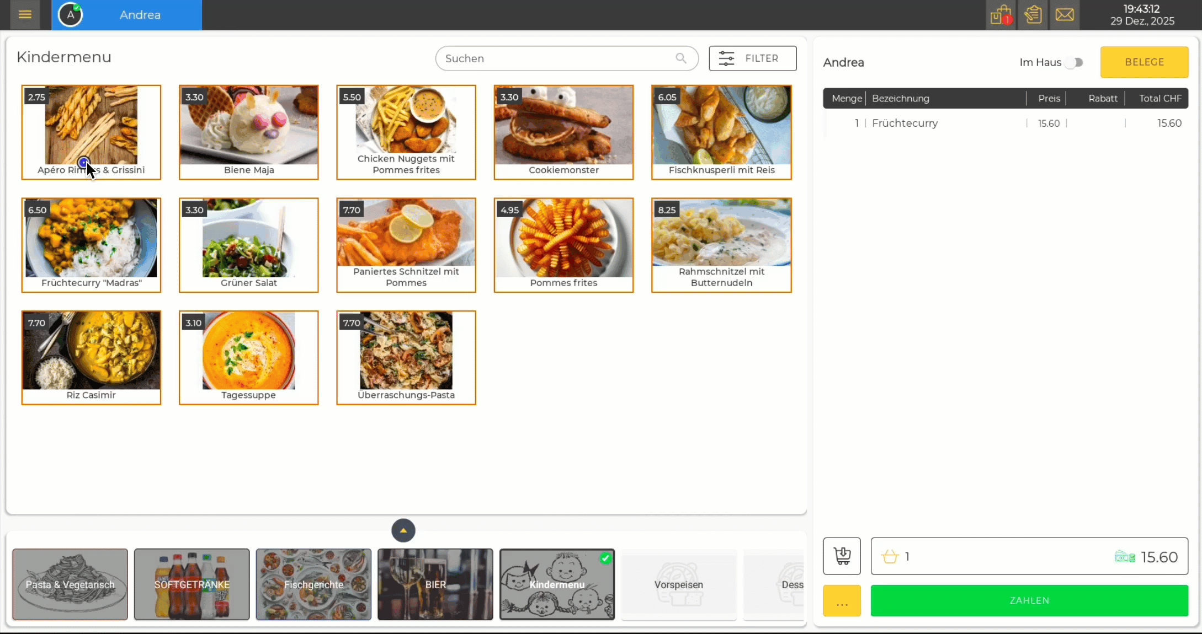The height and width of the screenshot is (634, 1202).
Task: Click the shopping bags icon with badge
Action: point(1001,15)
